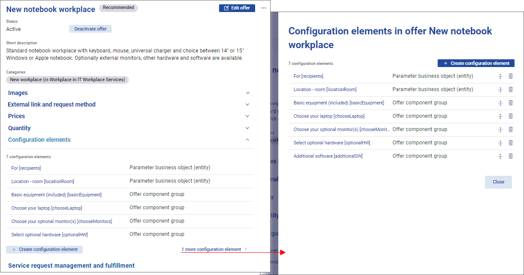Expand the Images section
This screenshot has height=275, width=524.
point(247,93)
